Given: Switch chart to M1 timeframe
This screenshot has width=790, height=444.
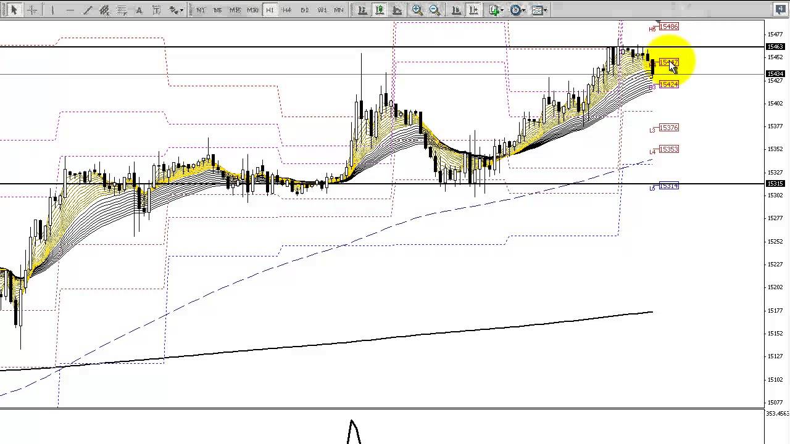Looking at the screenshot, I should (x=201, y=10).
